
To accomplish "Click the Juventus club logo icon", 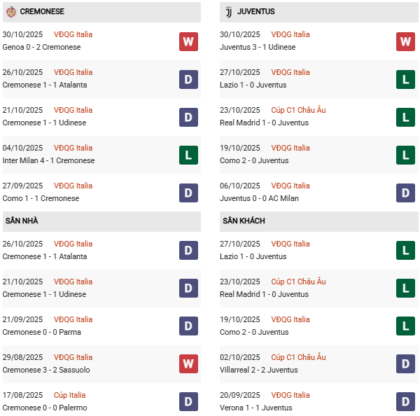I will [x=228, y=12].
